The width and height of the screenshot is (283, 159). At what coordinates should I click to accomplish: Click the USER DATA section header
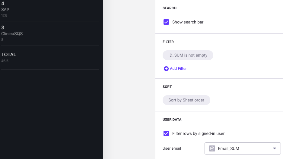pyautogui.click(x=172, y=120)
